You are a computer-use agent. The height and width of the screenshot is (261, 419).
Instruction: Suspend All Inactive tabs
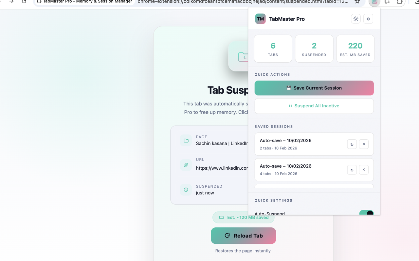314,106
